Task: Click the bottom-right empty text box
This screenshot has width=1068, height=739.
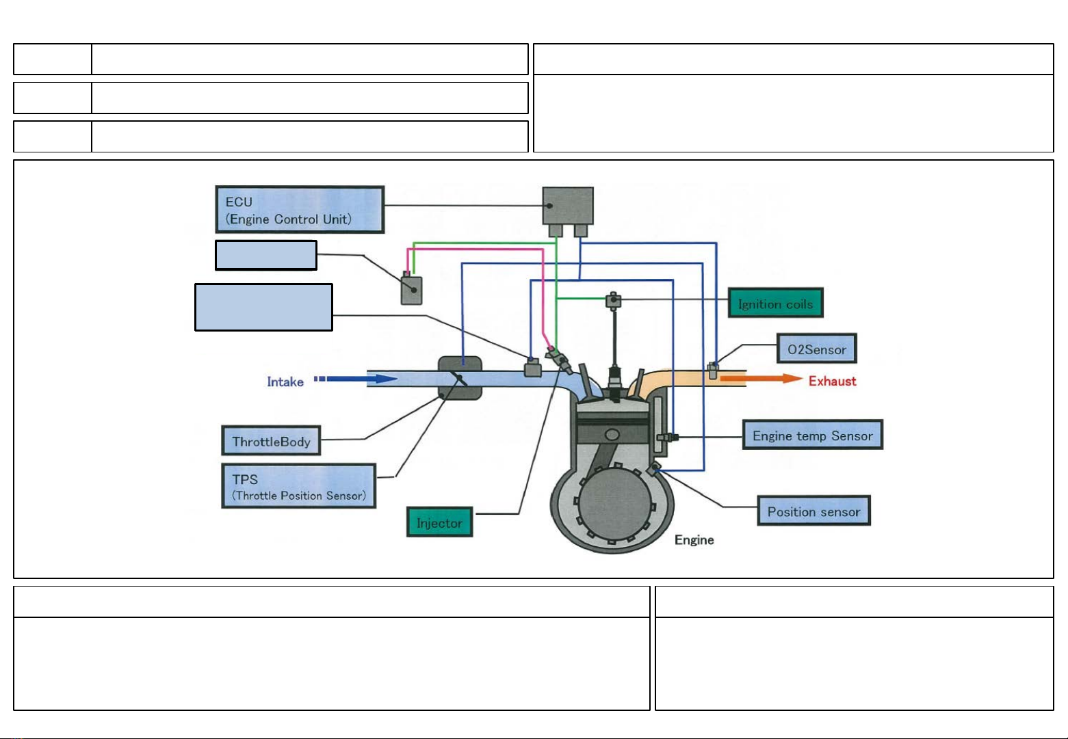Action: 854,664
